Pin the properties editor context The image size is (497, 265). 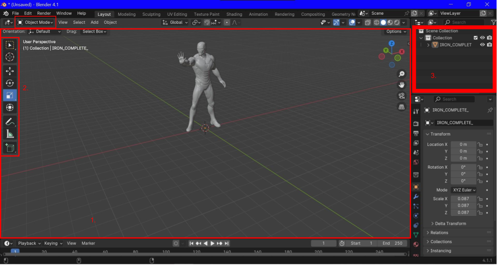(490, 110)
